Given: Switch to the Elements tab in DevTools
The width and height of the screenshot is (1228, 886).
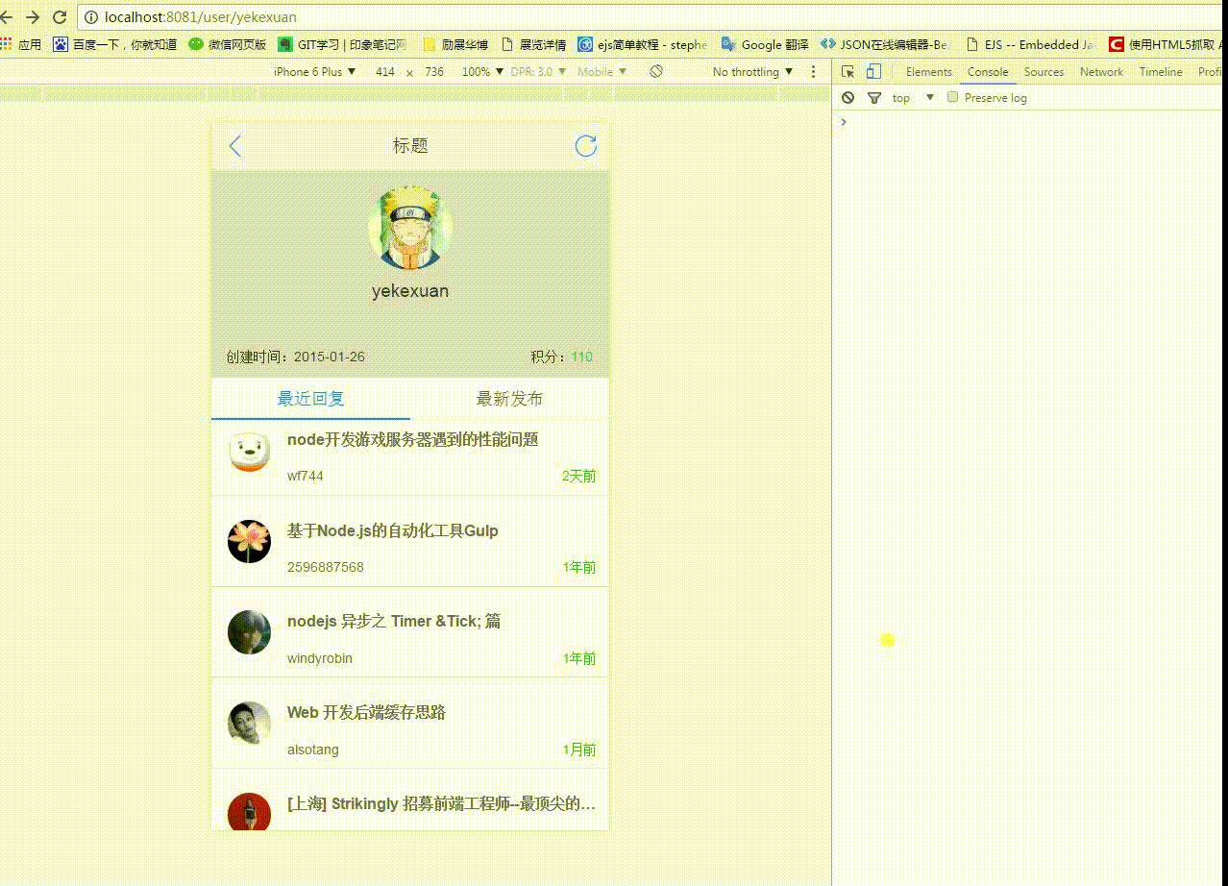Looking at the screenshot, I should click(x=928, y=72).
